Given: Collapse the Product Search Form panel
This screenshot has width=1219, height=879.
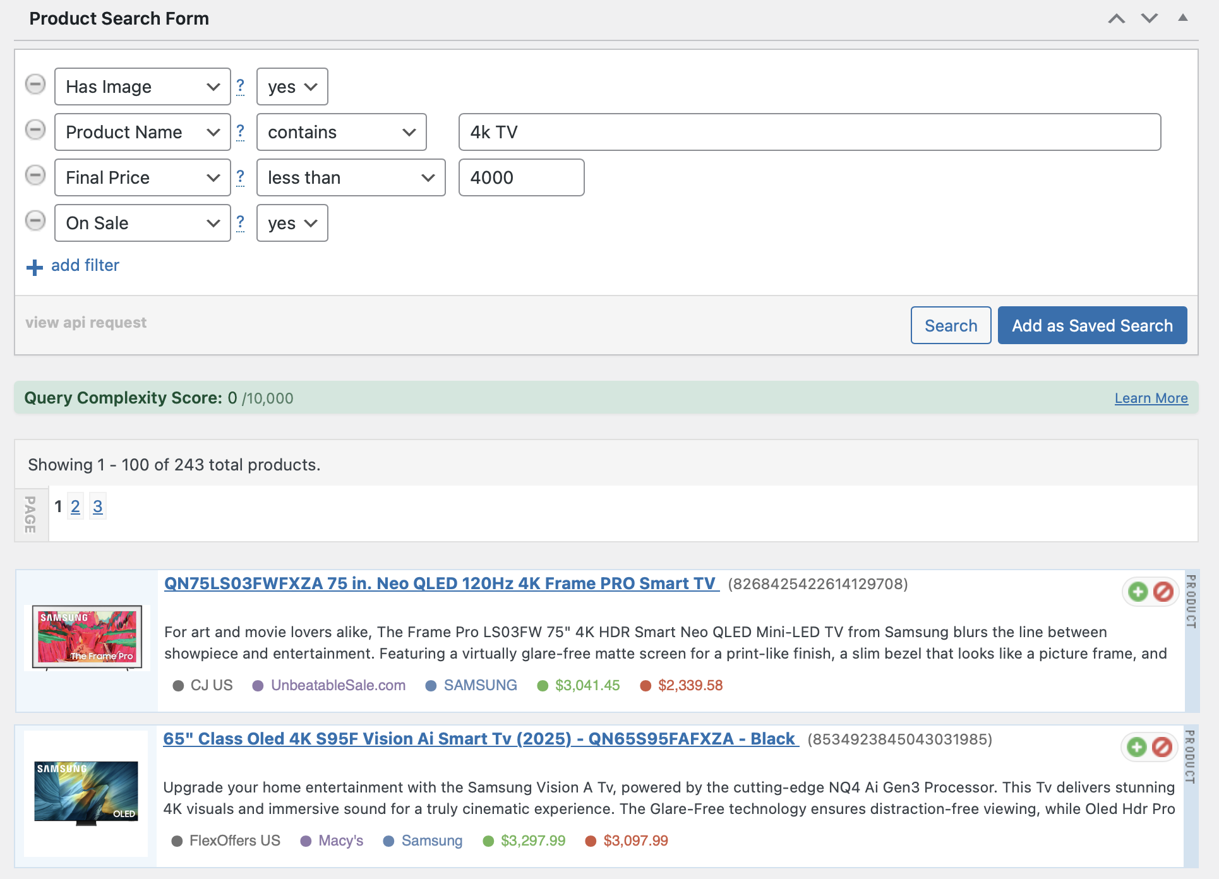Looking at the screenshot, I should point(1182,18).
